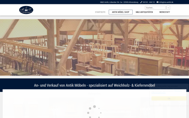Click the info@ms-antik.de email link

pyautogui.click(x=166, y=2)
